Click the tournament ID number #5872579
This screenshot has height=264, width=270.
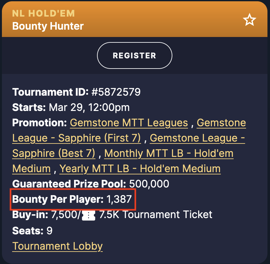pos(116,92)
